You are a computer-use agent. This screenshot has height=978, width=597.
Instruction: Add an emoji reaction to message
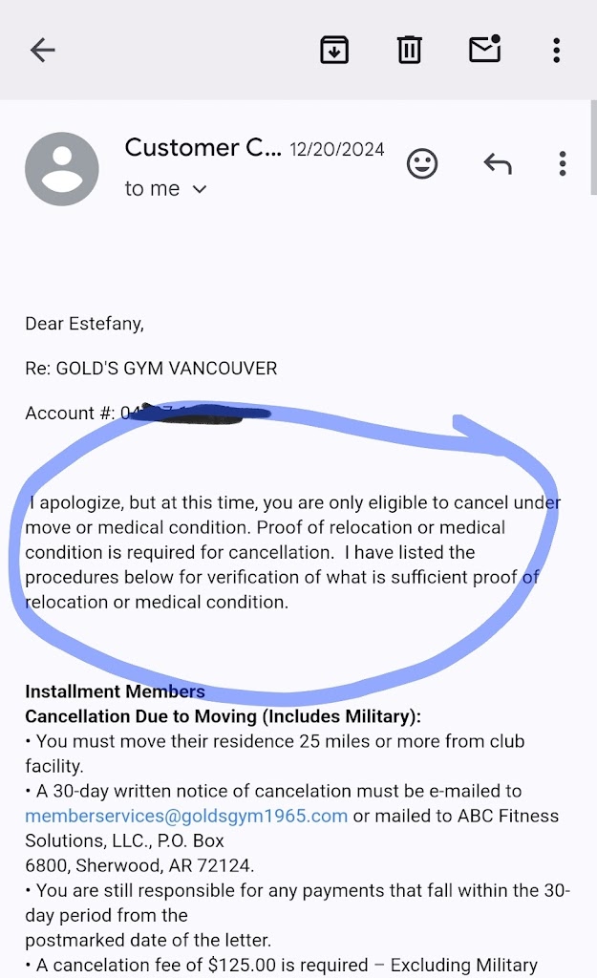point(421,163)
